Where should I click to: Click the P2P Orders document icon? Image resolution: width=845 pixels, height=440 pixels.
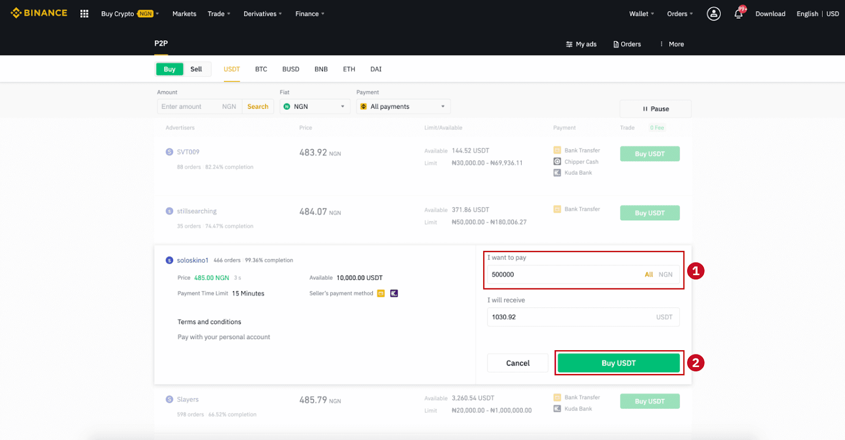[x=616, y=44]
